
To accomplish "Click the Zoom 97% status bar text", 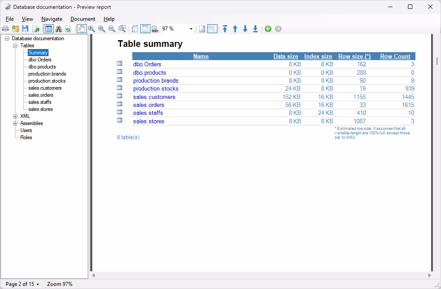I will pos(60,284).
